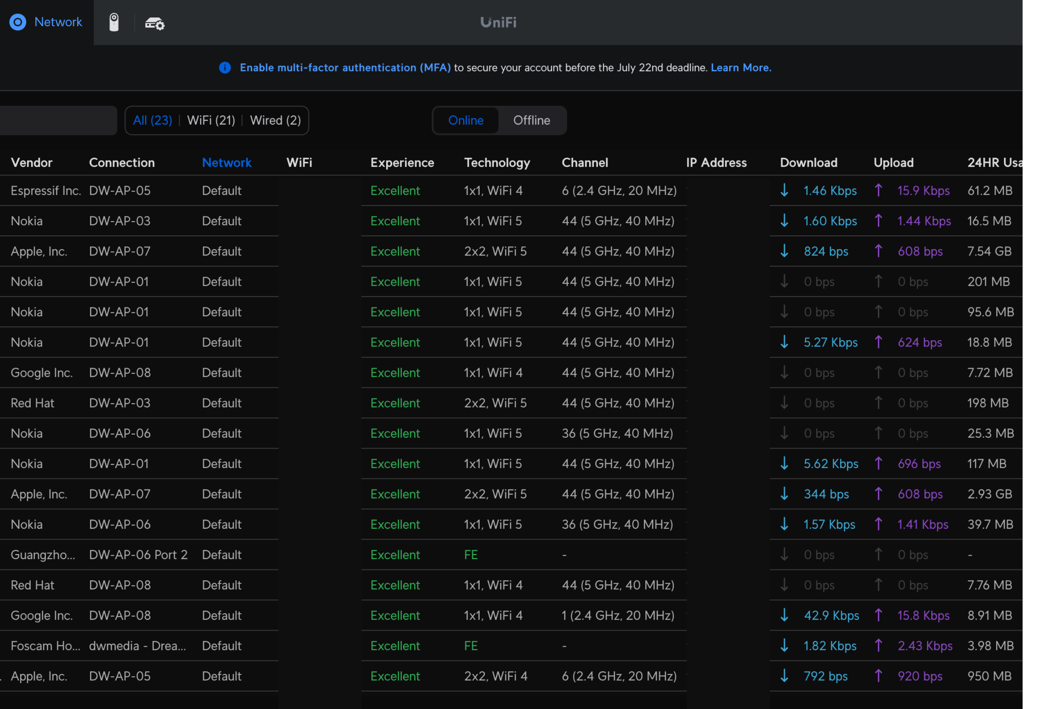The width and height of the screenshot is (1063, 709).
Task: Sort by Vendor column header
Action: pyautogui.click(x=32, y=162)
